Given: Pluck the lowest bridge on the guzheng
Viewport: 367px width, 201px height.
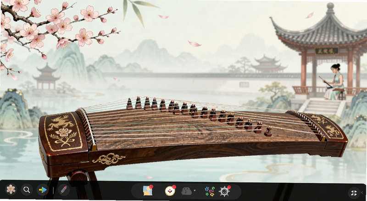Looking at the screenshot, I should [268, 132].
